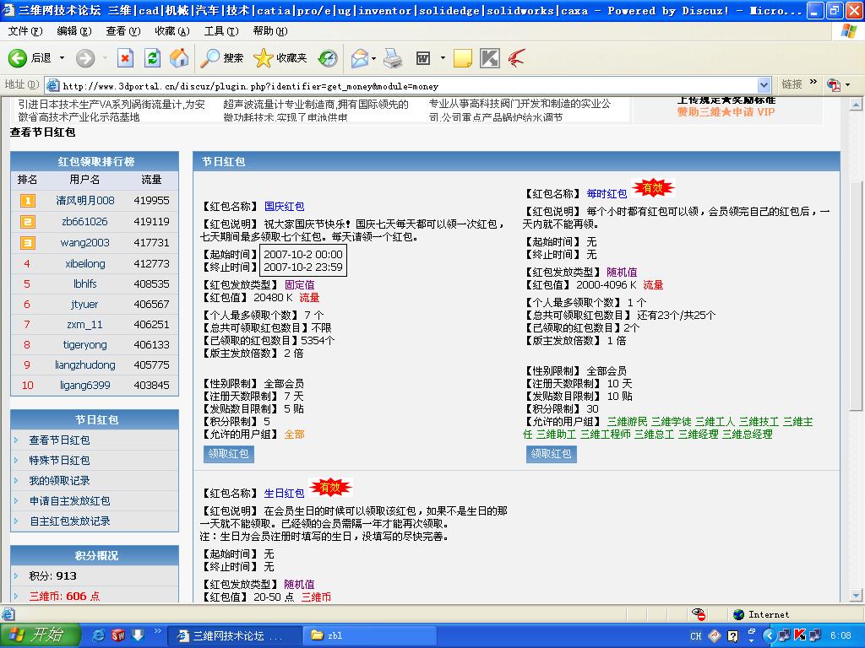Open the Edit button dropdown arrow
Screen dimensions: 865x648
(x=443, y=58)
